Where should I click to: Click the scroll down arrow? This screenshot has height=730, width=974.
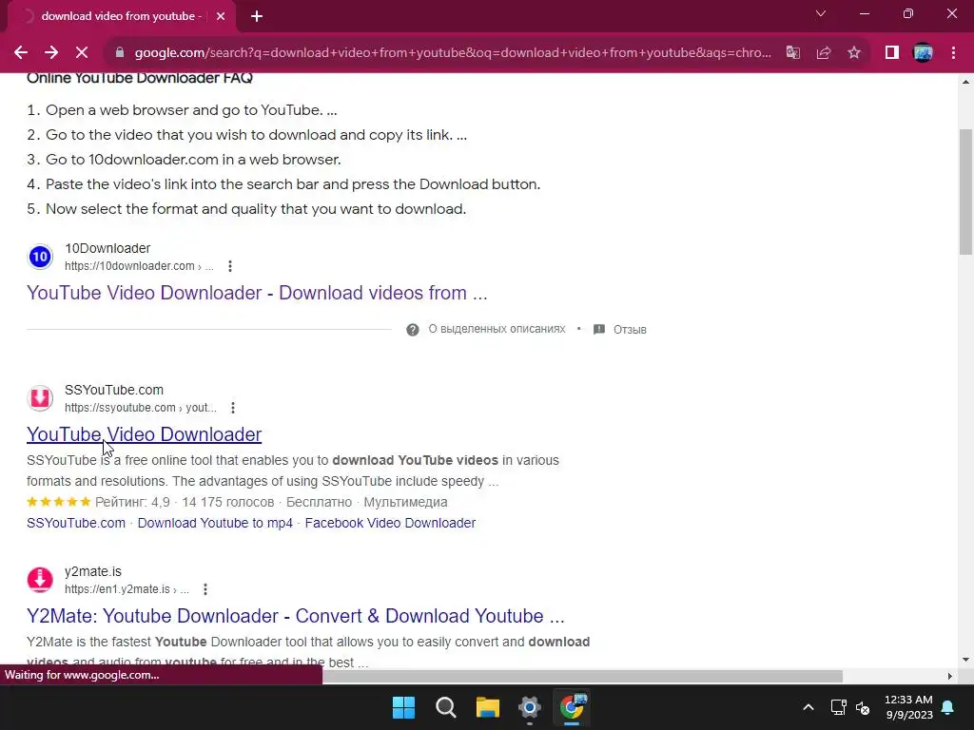click(965, 660)
